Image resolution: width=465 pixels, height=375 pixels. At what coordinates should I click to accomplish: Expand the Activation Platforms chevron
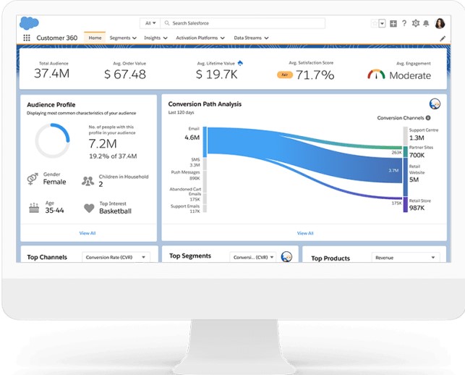pos(223,38)
